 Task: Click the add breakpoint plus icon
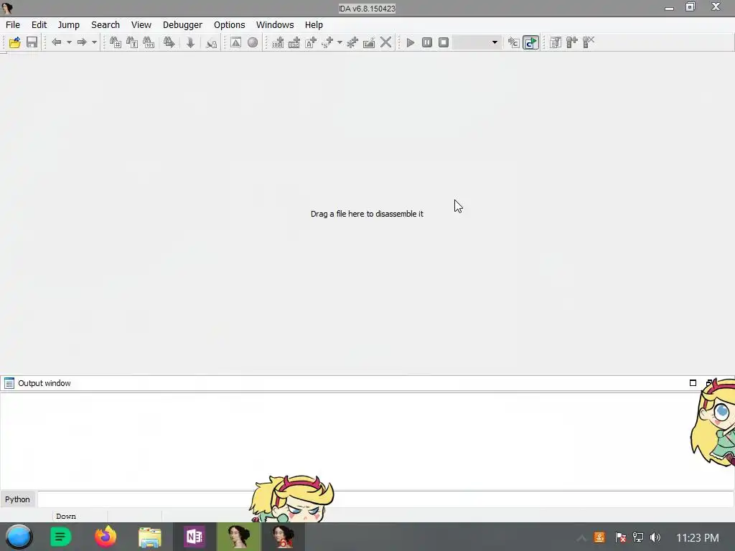pos(572,42)
